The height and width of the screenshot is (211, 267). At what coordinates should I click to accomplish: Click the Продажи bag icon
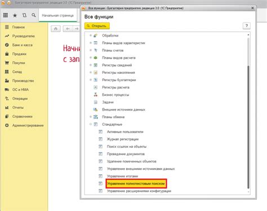coord(7,54)
